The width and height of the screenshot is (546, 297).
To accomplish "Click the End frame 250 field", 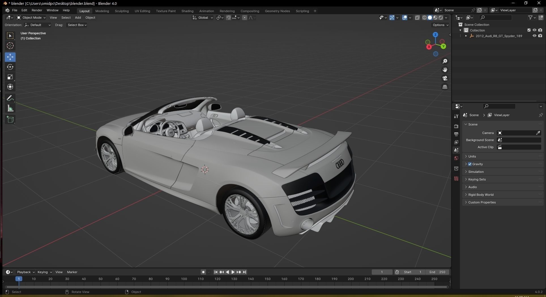I will point(437,272).
